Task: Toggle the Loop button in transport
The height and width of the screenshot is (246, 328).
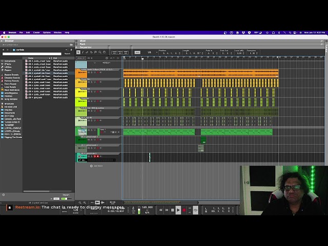Action: click(195, 210)
